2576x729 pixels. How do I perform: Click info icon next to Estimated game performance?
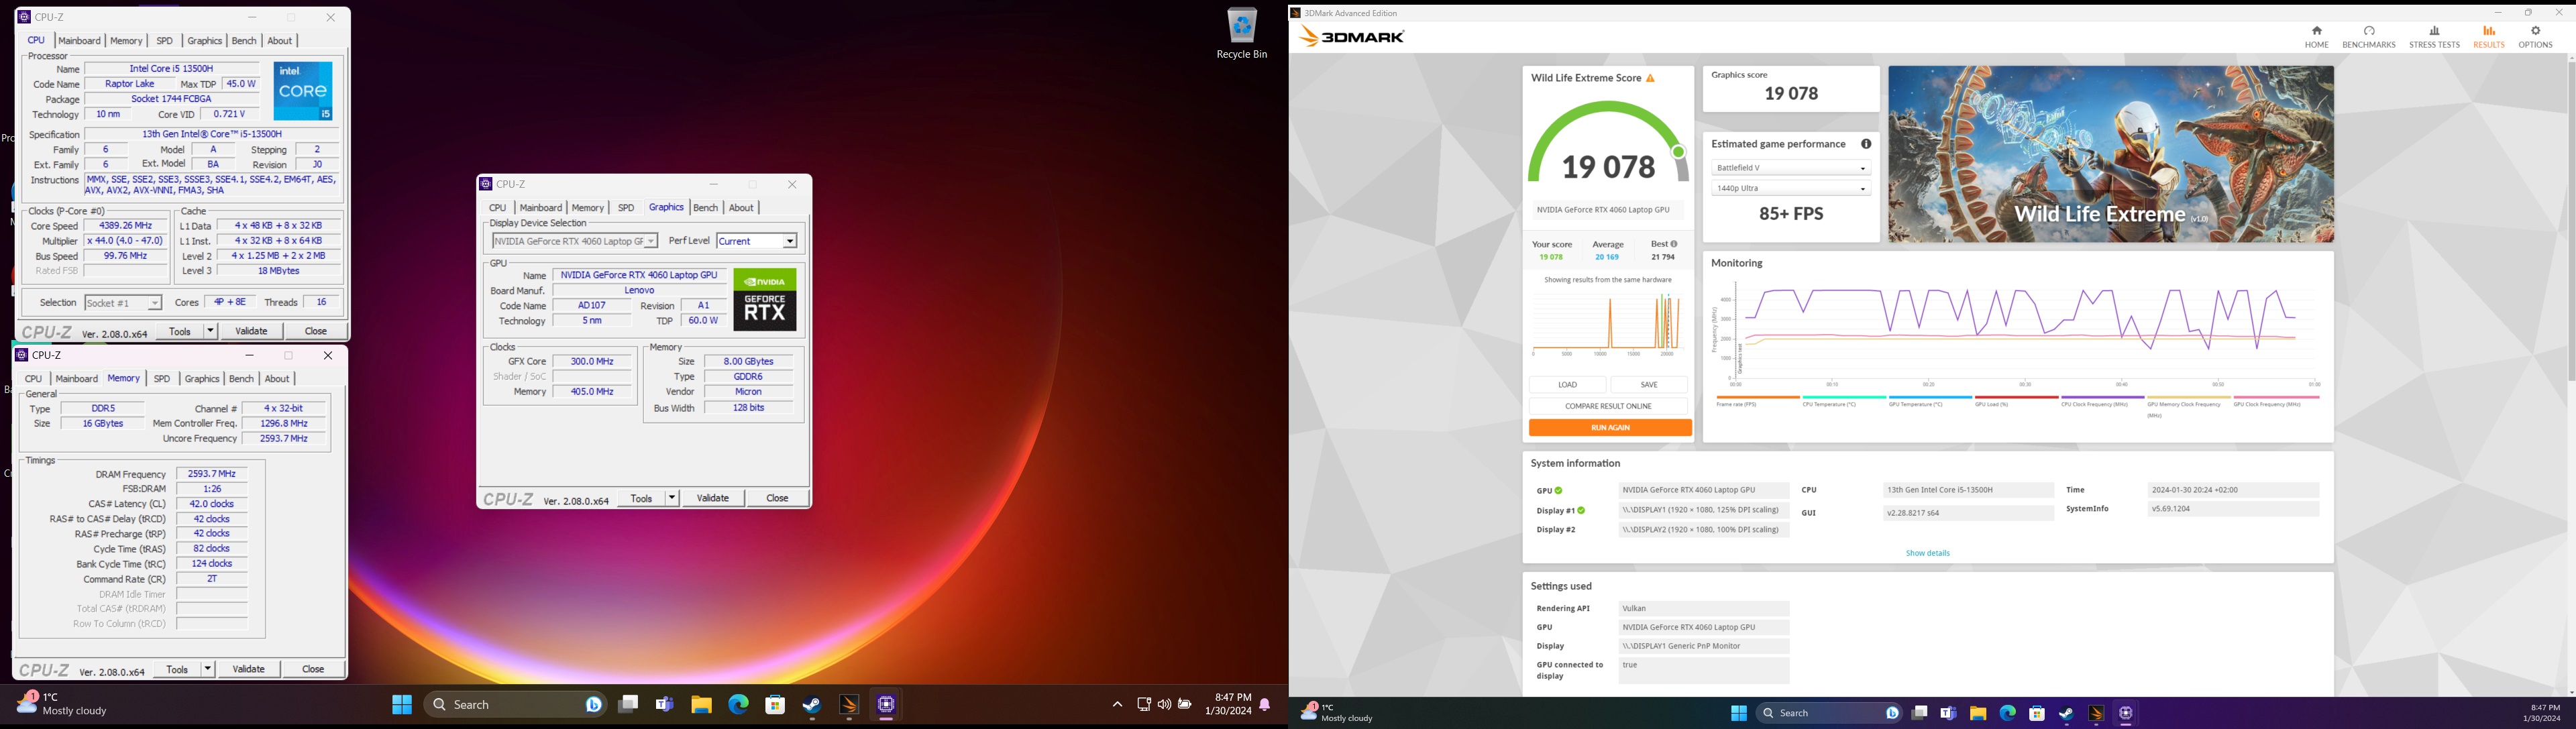tap(1866, 144)
